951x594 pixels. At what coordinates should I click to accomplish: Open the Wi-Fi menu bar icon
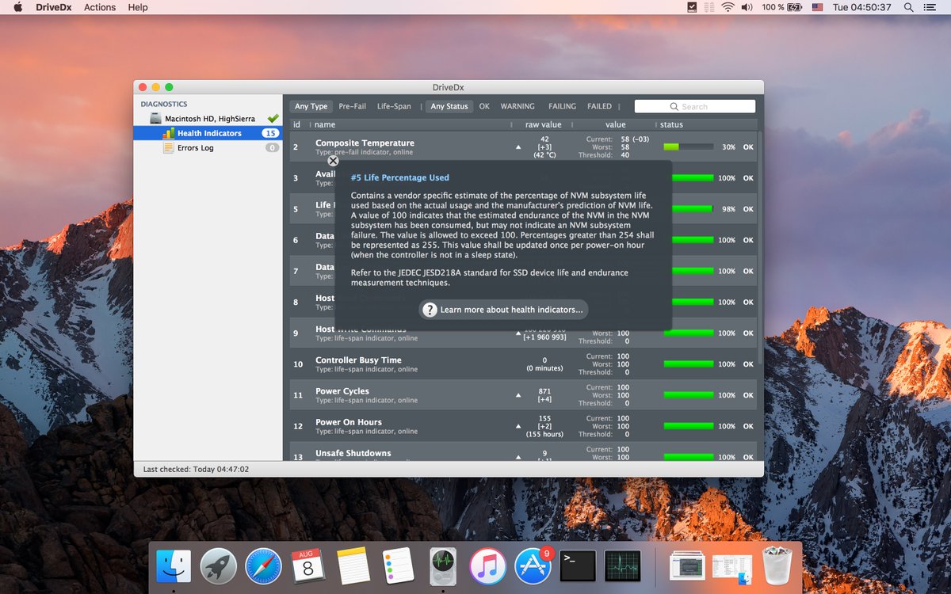727,7
